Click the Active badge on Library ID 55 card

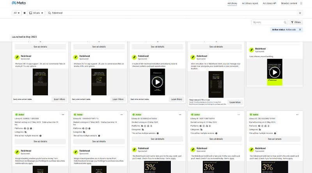(20, 115)
